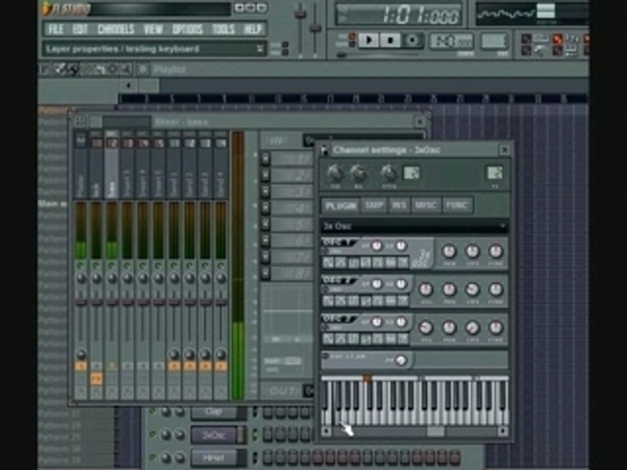627x470 pixels.
Task: Toggle OSC 3 x 1 AM option
Action: 326,356
